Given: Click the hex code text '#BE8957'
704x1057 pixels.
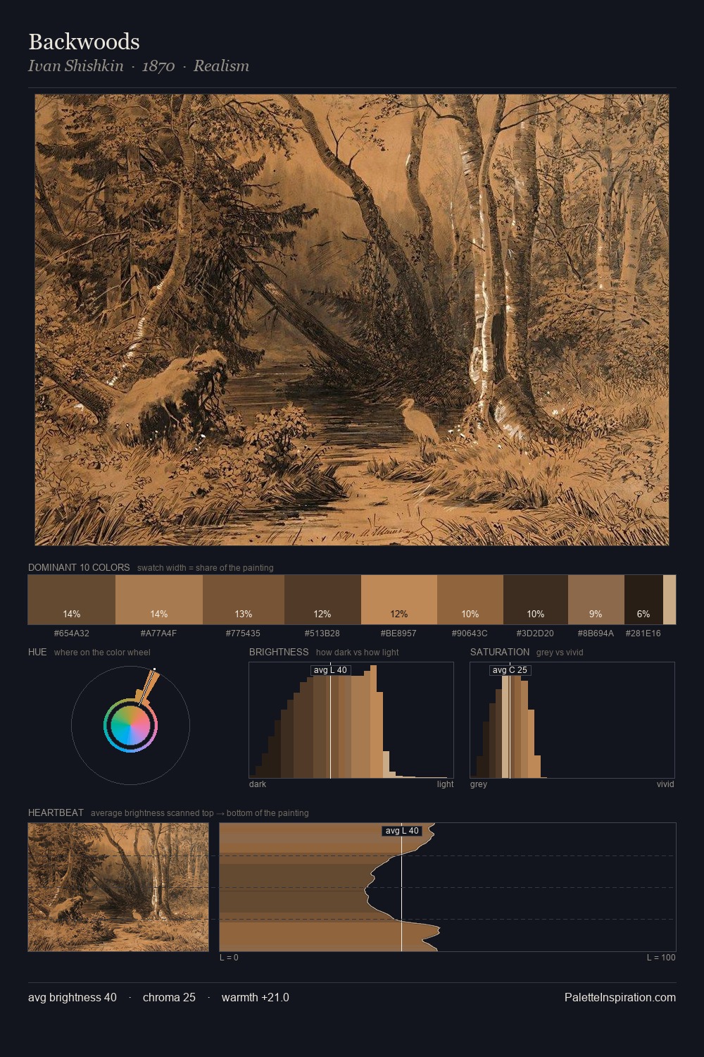Looking at the screenshot, I should coord(399,633).
